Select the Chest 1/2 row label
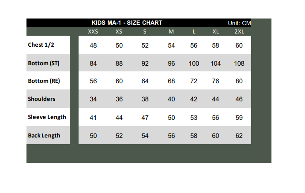The width and height of the screenshot is (305, 193). (41, 45)
